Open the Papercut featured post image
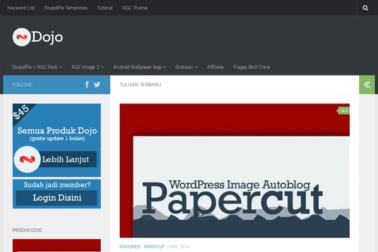Image resolution: width=378 pixels, height=252 pixels. pos(234,171)
